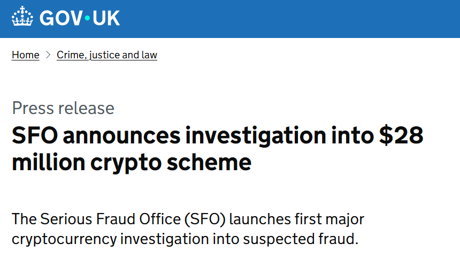Click the Serious Fraud Office summary paragraph
This screenshot has height=274, width=460.
[187, 229]
